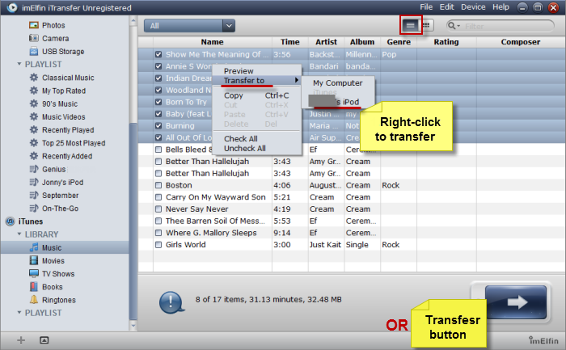The height and width of the screenshot is (350, 566).
Task: Open USB Storage in the sidebar
Action: 63,52
